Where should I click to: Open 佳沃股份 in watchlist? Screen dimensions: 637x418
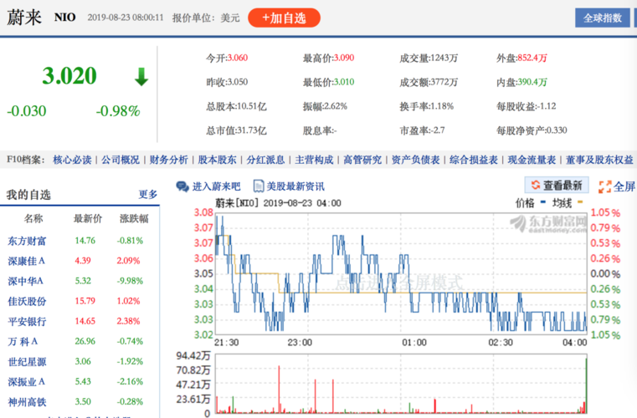tap(27, 301)
